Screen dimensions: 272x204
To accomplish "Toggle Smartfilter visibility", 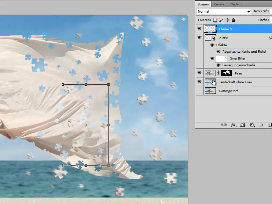I will (212, 58).
